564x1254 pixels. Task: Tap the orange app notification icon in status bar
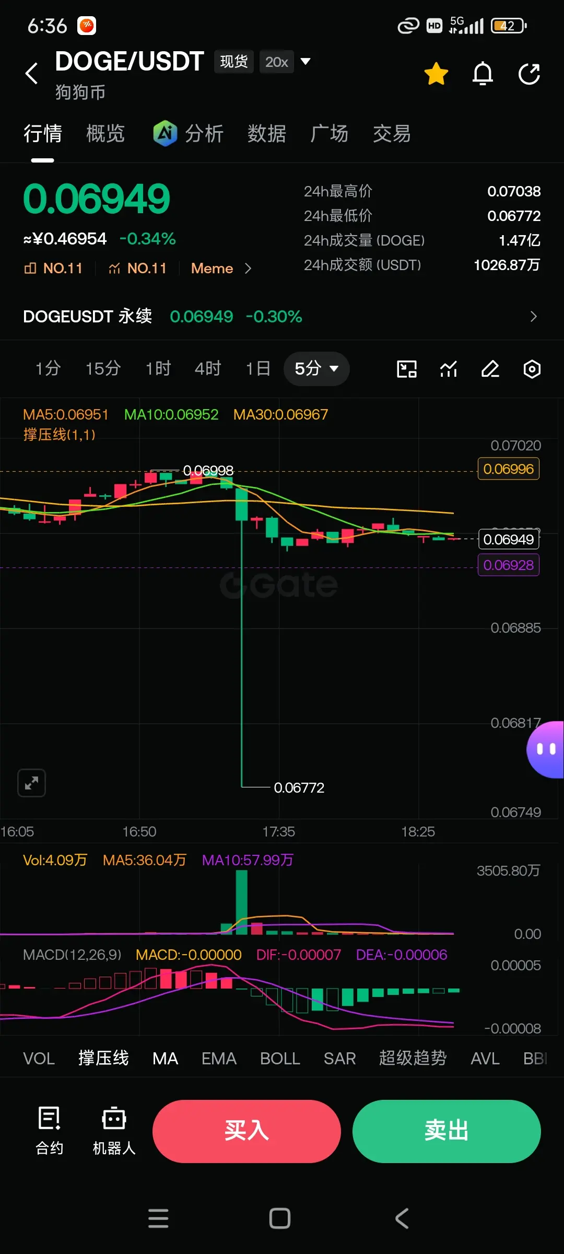pyautogui.click(x=87, y=26)
